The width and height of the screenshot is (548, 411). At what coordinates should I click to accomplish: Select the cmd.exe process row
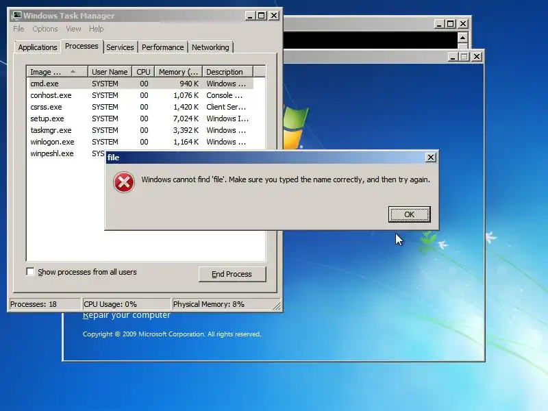[x=141, y=84]
